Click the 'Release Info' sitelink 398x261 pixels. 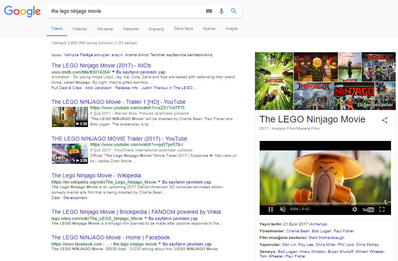(126, 88)
